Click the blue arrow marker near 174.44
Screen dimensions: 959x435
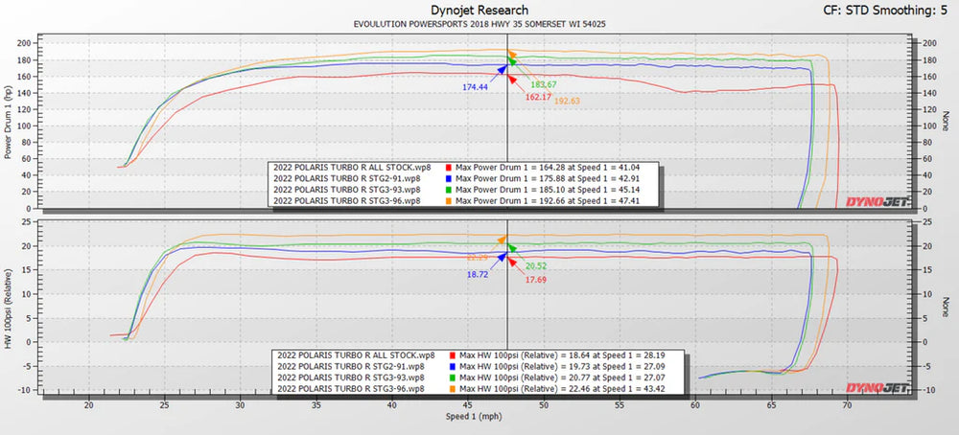tap(501, 70)
